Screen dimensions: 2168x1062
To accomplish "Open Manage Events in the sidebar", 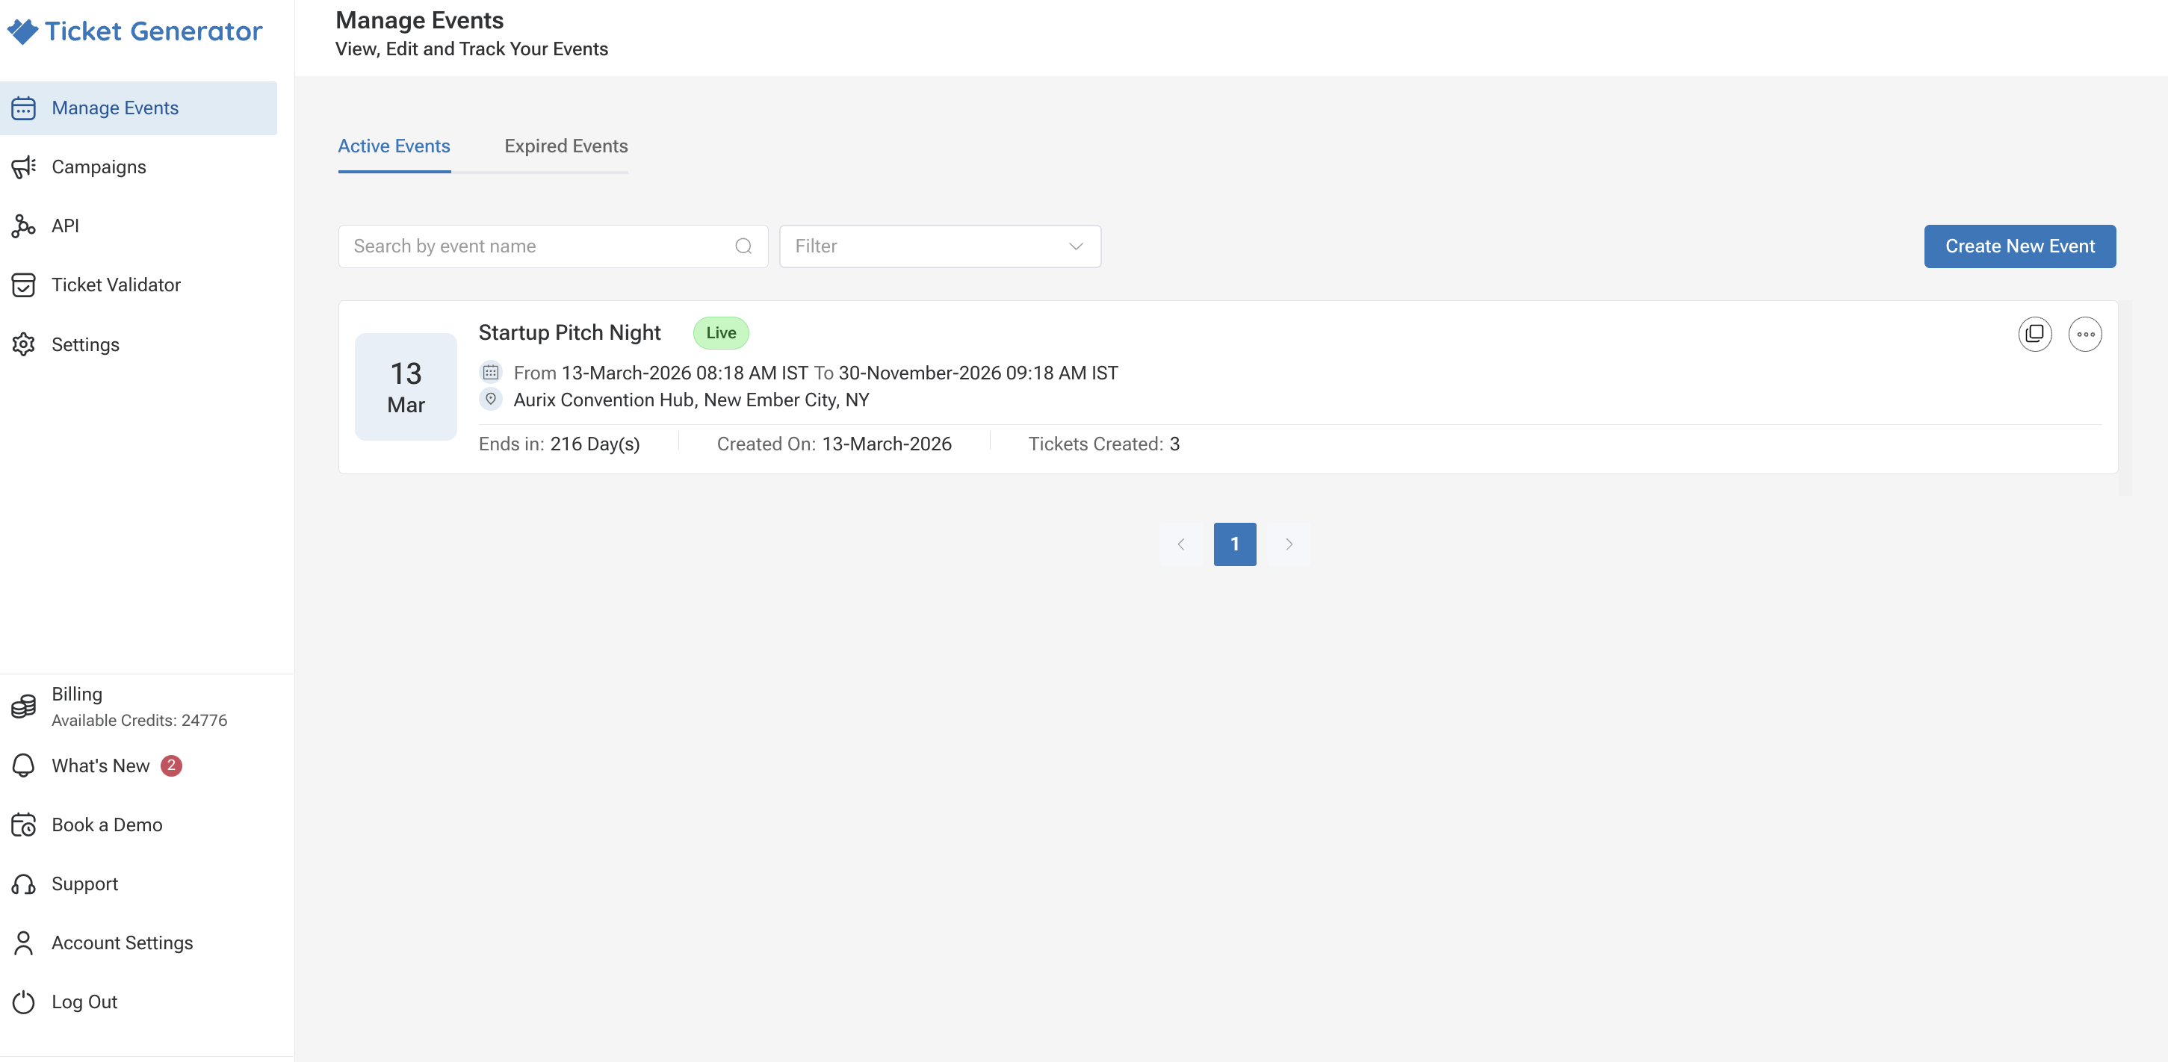I will [139, 108].
